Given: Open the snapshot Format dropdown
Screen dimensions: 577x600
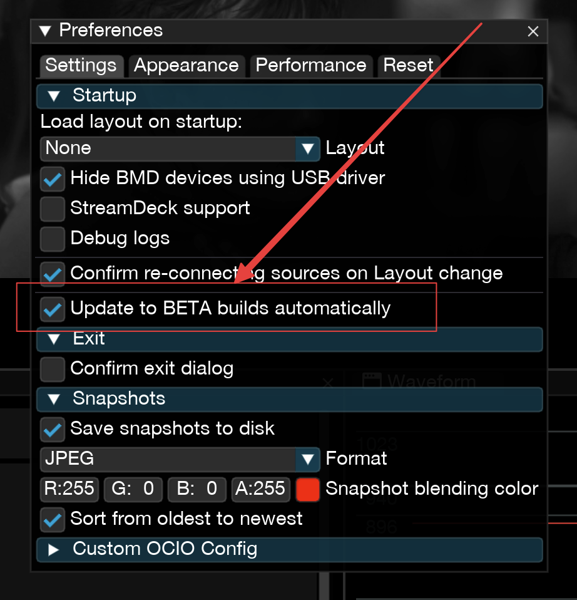Looking at the screenshot, I should [307, 459].
